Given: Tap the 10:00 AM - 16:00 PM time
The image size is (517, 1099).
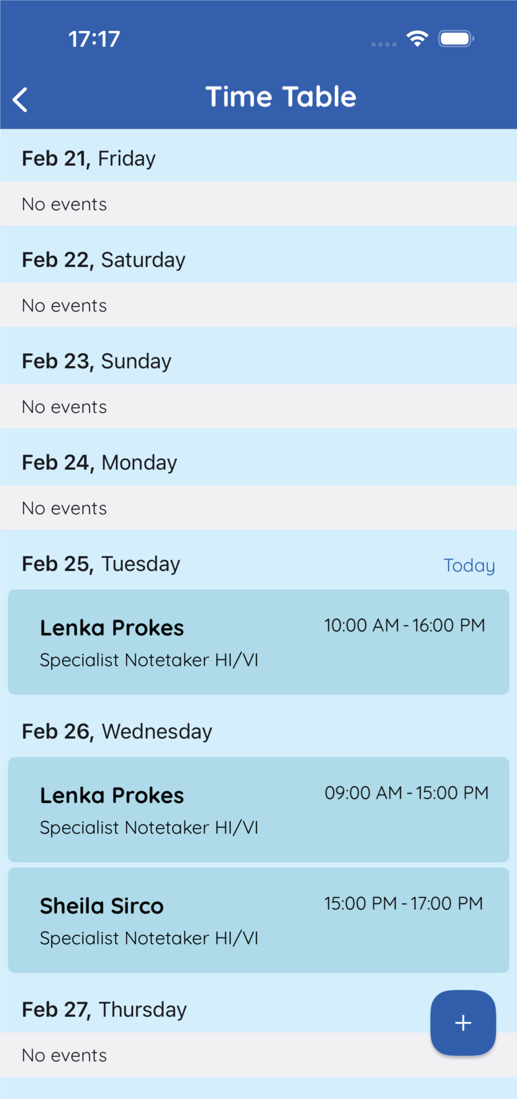Looking at the screenshot, I should tap(404, 625).
